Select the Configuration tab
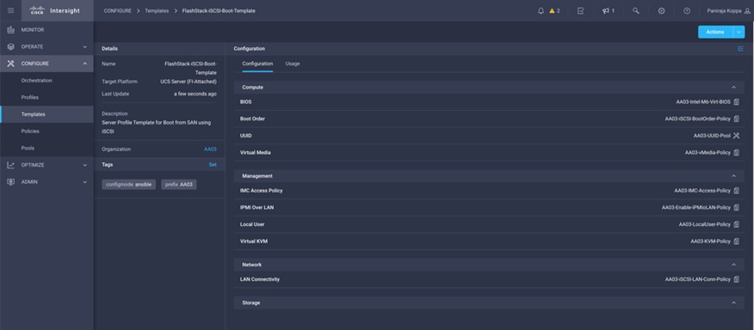The height and width of the screenshot is (330, 754). (257, 64)
